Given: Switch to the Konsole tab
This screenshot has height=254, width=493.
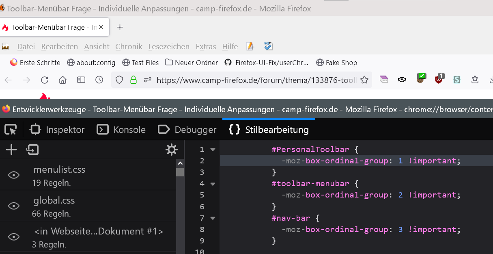Looking at the screenshot, I should coord(121,130).
